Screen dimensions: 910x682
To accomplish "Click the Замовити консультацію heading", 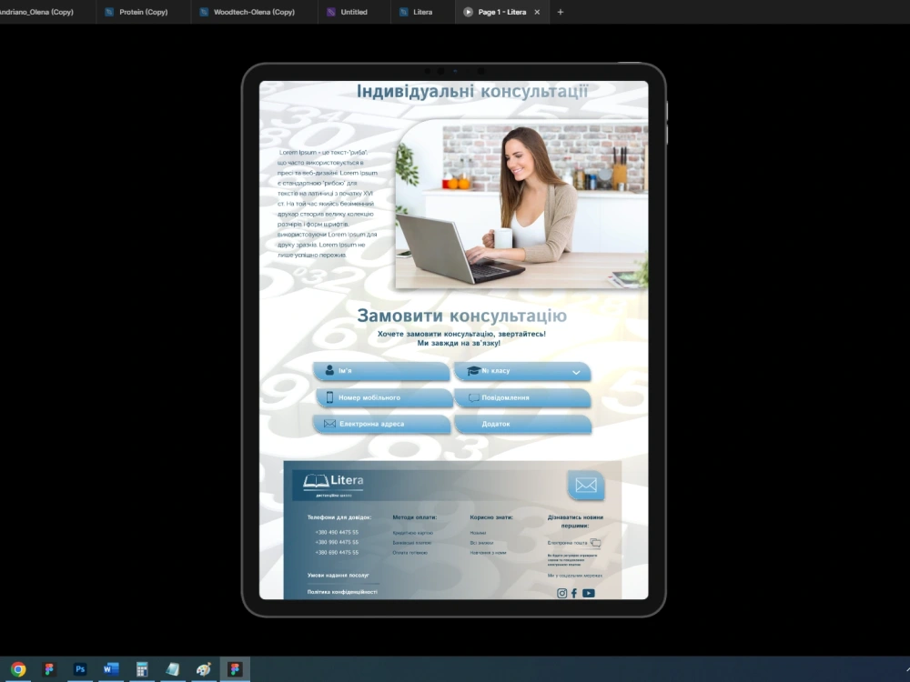I will pyautogui.click(x=461, y=316).
